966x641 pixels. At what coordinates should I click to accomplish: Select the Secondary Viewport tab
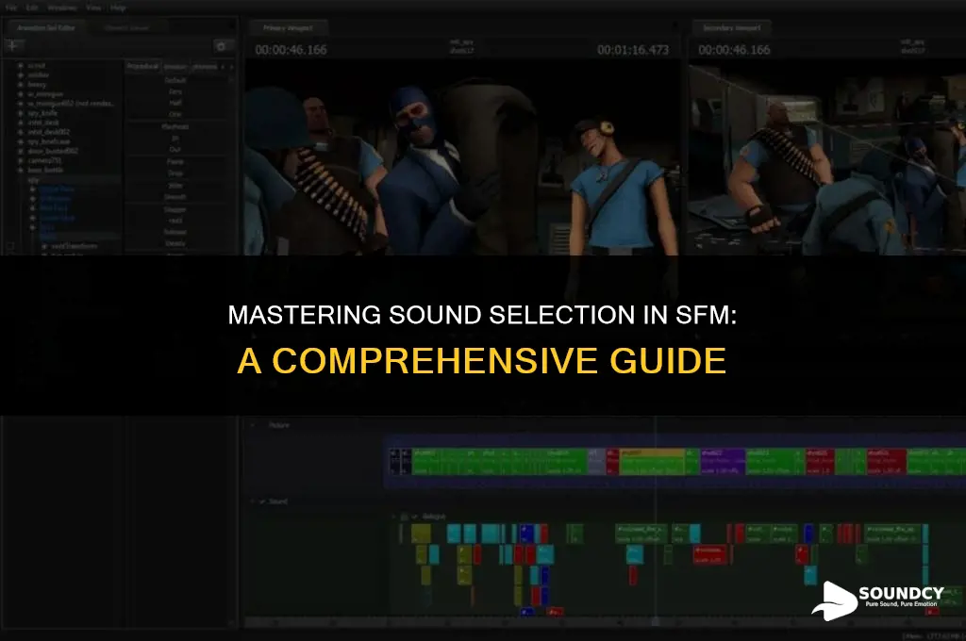732,27
